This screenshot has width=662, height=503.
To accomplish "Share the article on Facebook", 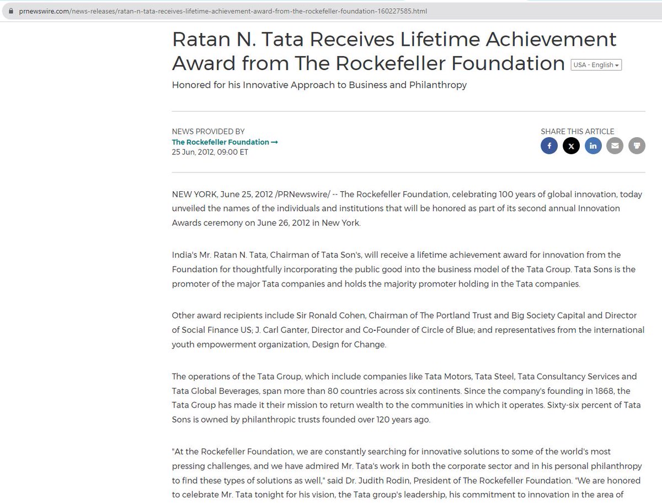I will [x=549, y=146].
